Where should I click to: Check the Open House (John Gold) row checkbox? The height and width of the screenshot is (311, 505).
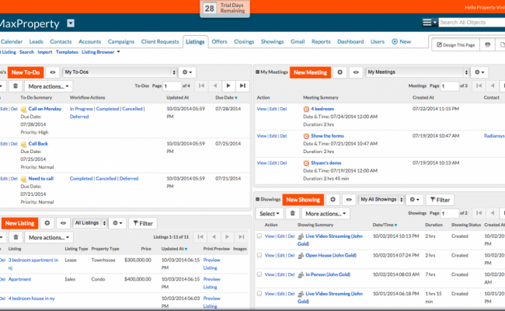(259, 255)
